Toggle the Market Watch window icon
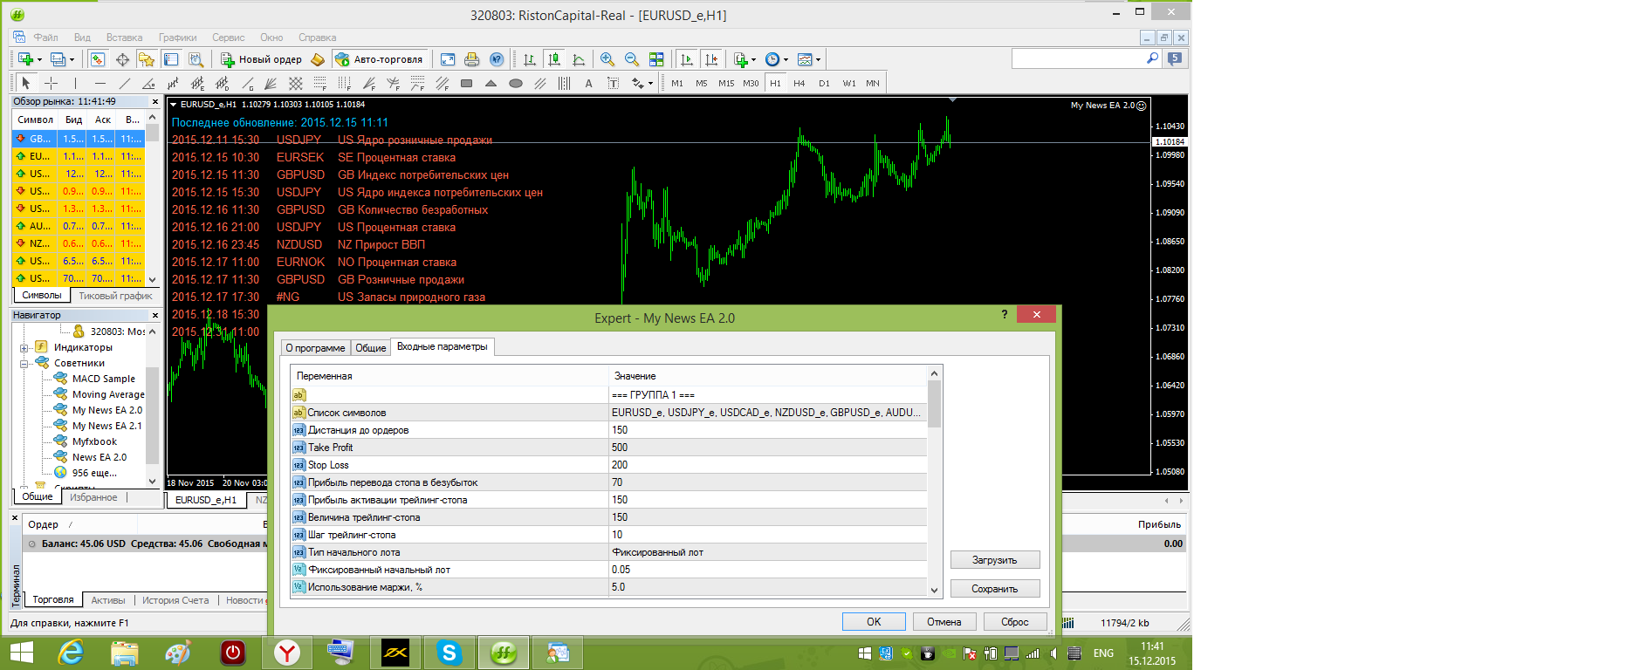 point(98,59)
